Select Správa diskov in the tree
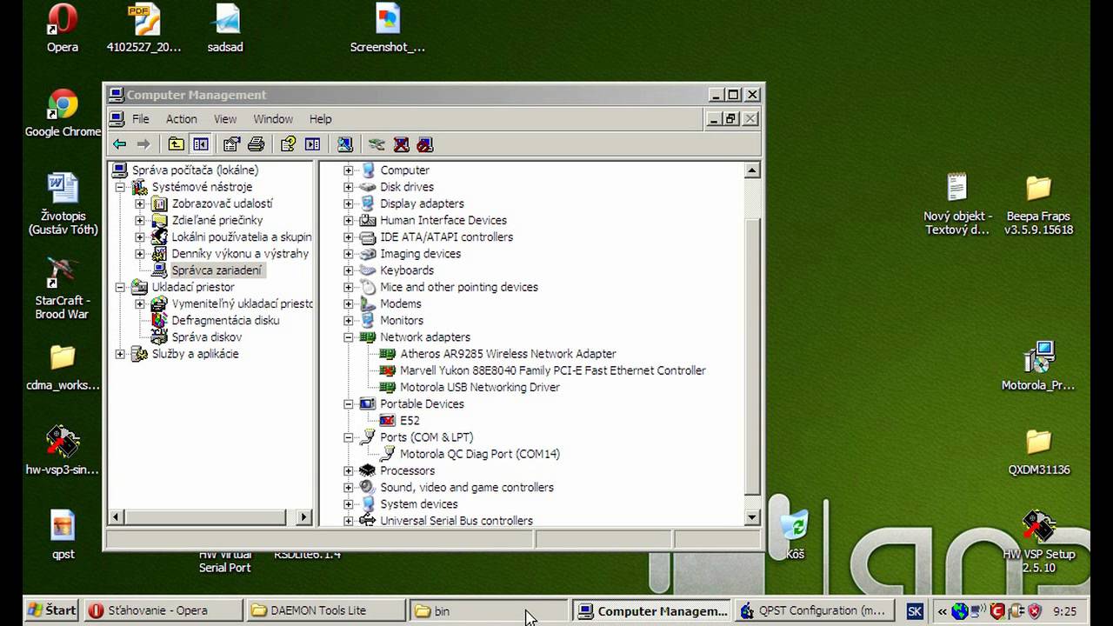The image size is (1113, 626). pos(206,336)
